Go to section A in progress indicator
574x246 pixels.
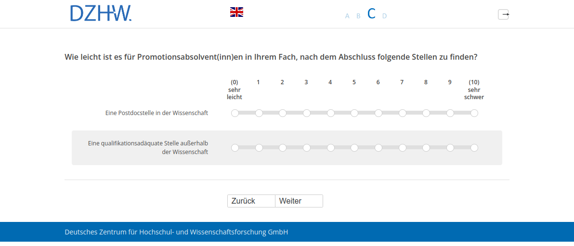[347, 16]
